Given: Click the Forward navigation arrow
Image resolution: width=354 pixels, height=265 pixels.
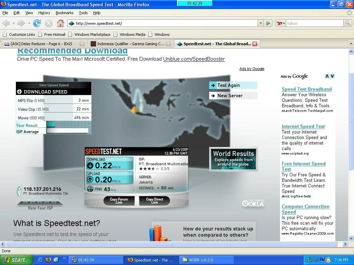Looking at the screenshot, I should [21, 23].
